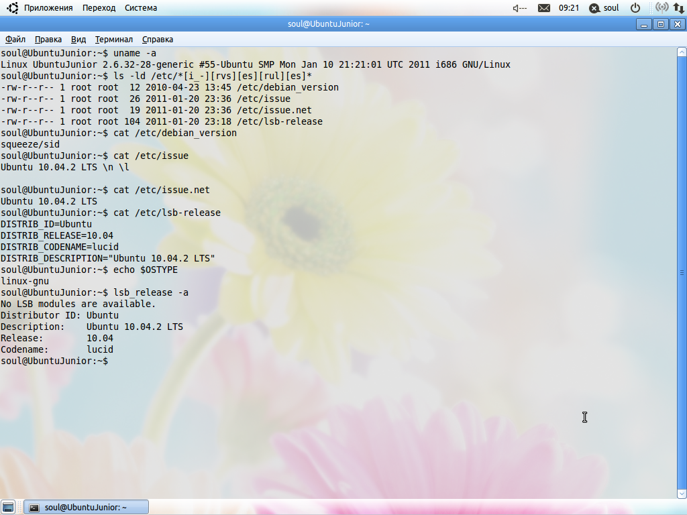Open the Ubuntu logo menu icon
This screenshot has width=687, height=515.
[12, 8]
